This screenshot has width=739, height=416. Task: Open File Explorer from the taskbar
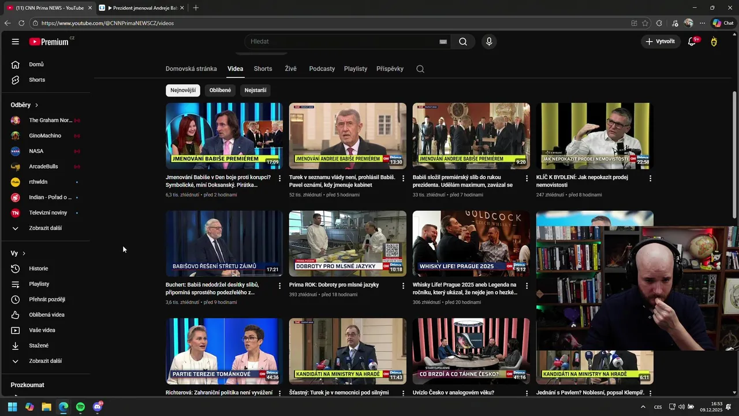(x=46, y=407)
